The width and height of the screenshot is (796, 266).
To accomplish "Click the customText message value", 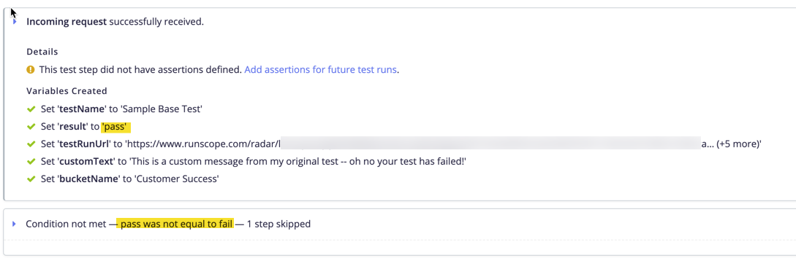I will [295, 161].
